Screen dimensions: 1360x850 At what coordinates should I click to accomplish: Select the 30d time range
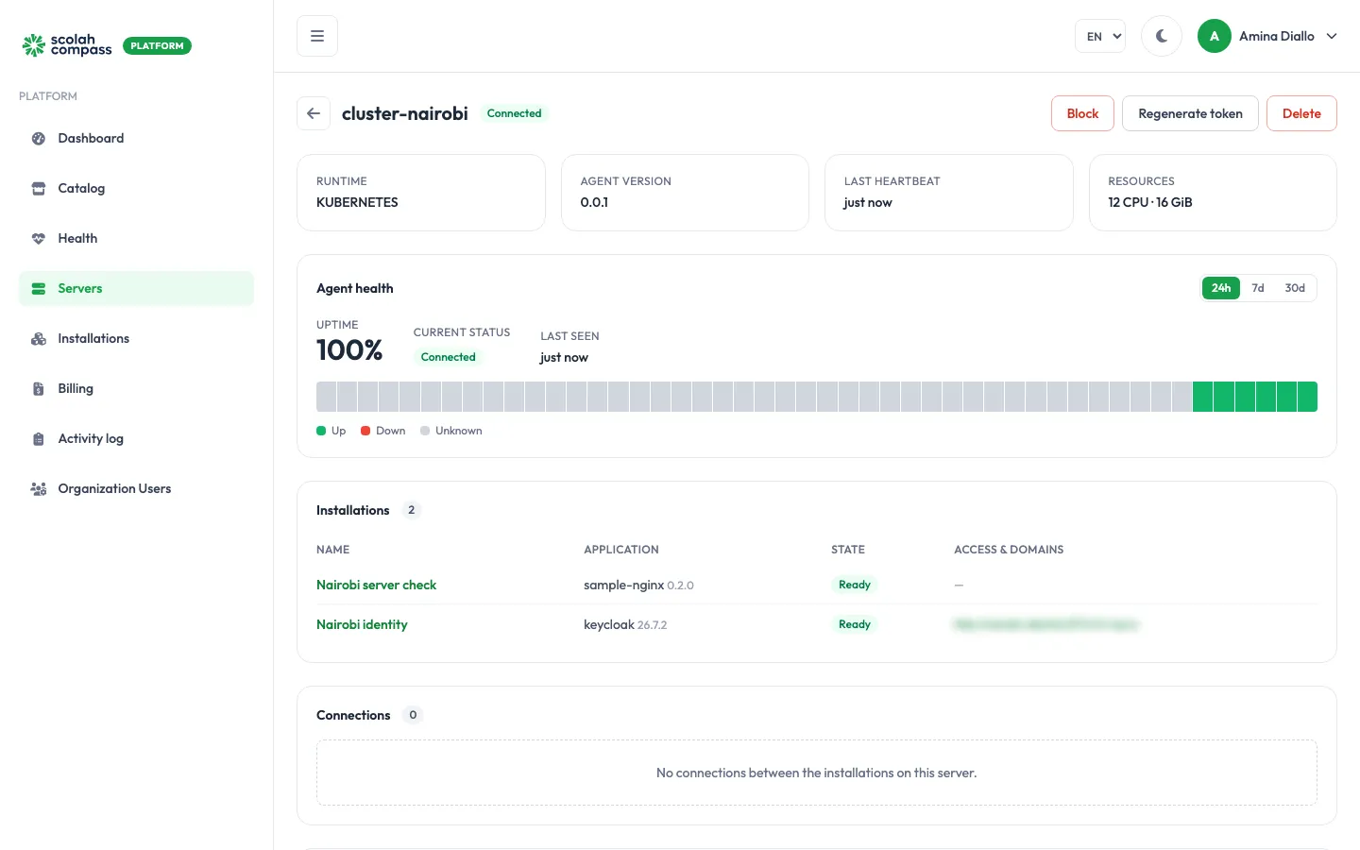coord(1295,288)
